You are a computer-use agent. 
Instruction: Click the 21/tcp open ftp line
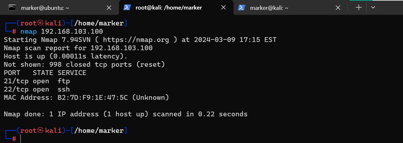click(x=37, y=81)
